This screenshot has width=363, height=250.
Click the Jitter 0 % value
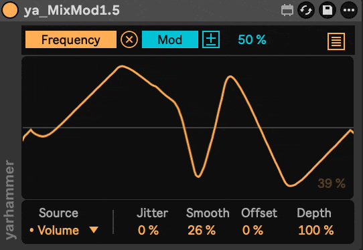[148, 231]
